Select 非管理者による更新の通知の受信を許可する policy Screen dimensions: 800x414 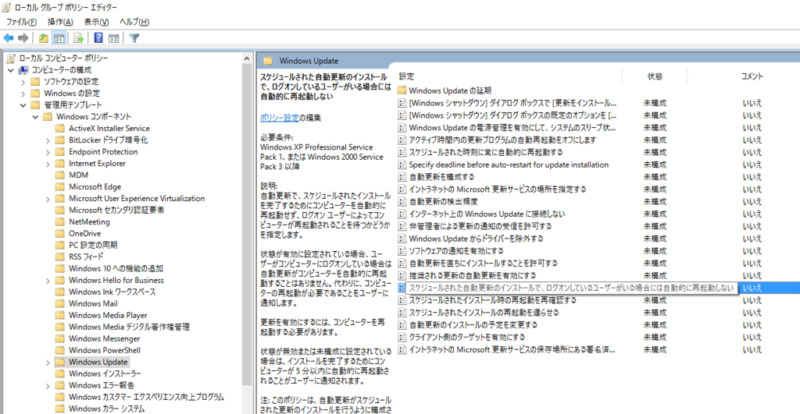tap(480, 226)
